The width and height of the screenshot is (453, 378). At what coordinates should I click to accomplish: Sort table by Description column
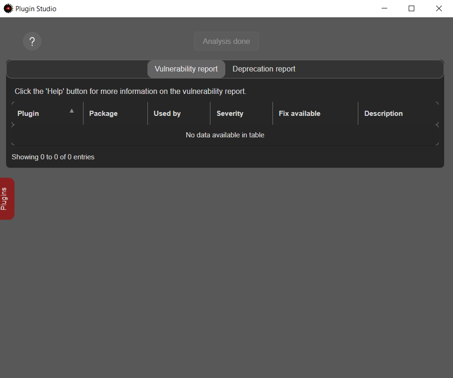click(398, 114)
